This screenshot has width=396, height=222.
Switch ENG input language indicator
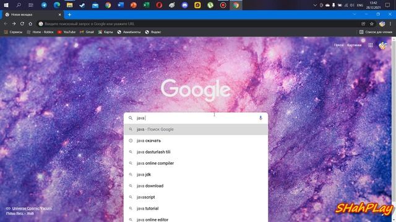359,5
